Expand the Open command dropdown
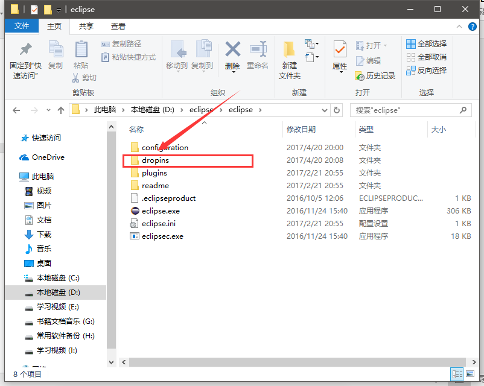Screen dimensions: 484x386 coord(385,46)
